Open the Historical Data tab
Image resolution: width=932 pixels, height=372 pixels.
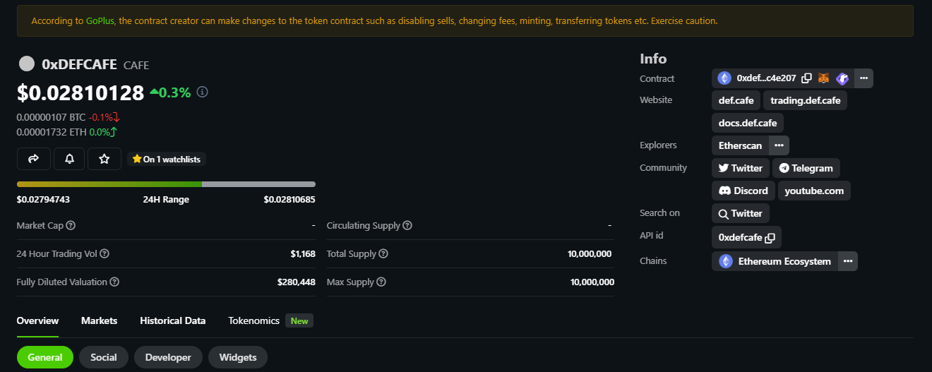173,320
